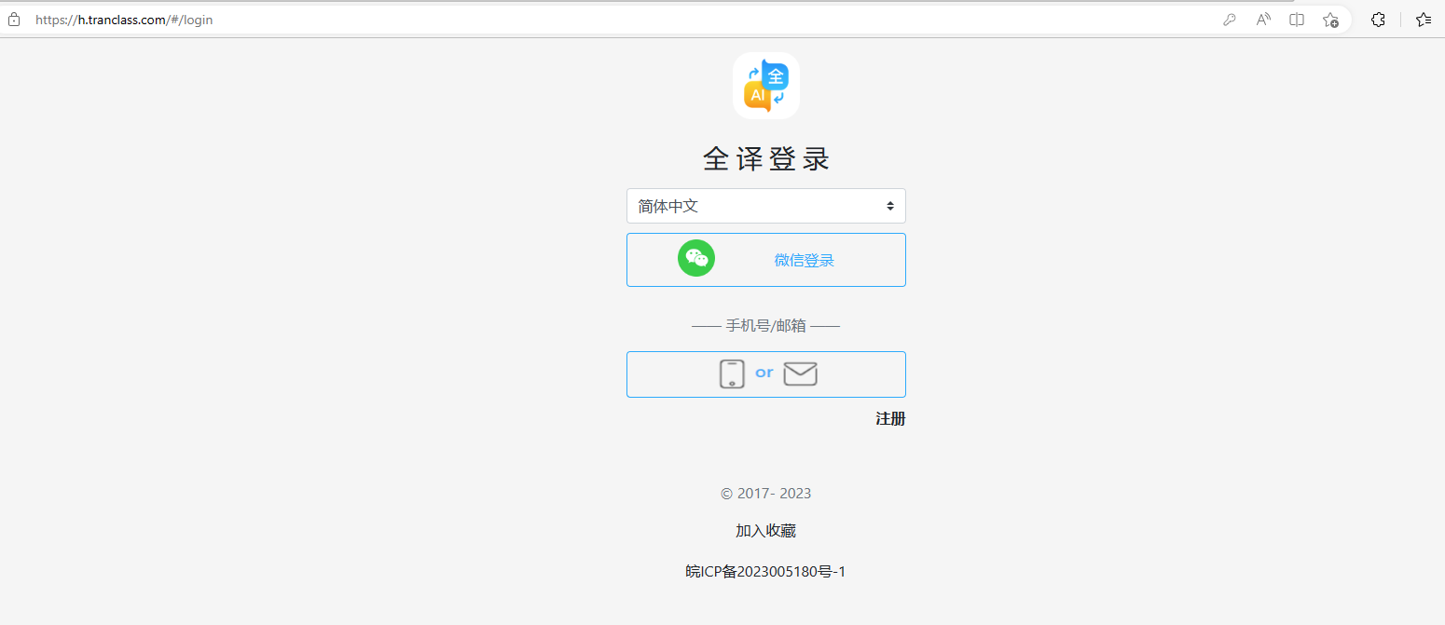Click the envelope email icon
This screenshot has height=625, width=1445.
pos(800,374)
